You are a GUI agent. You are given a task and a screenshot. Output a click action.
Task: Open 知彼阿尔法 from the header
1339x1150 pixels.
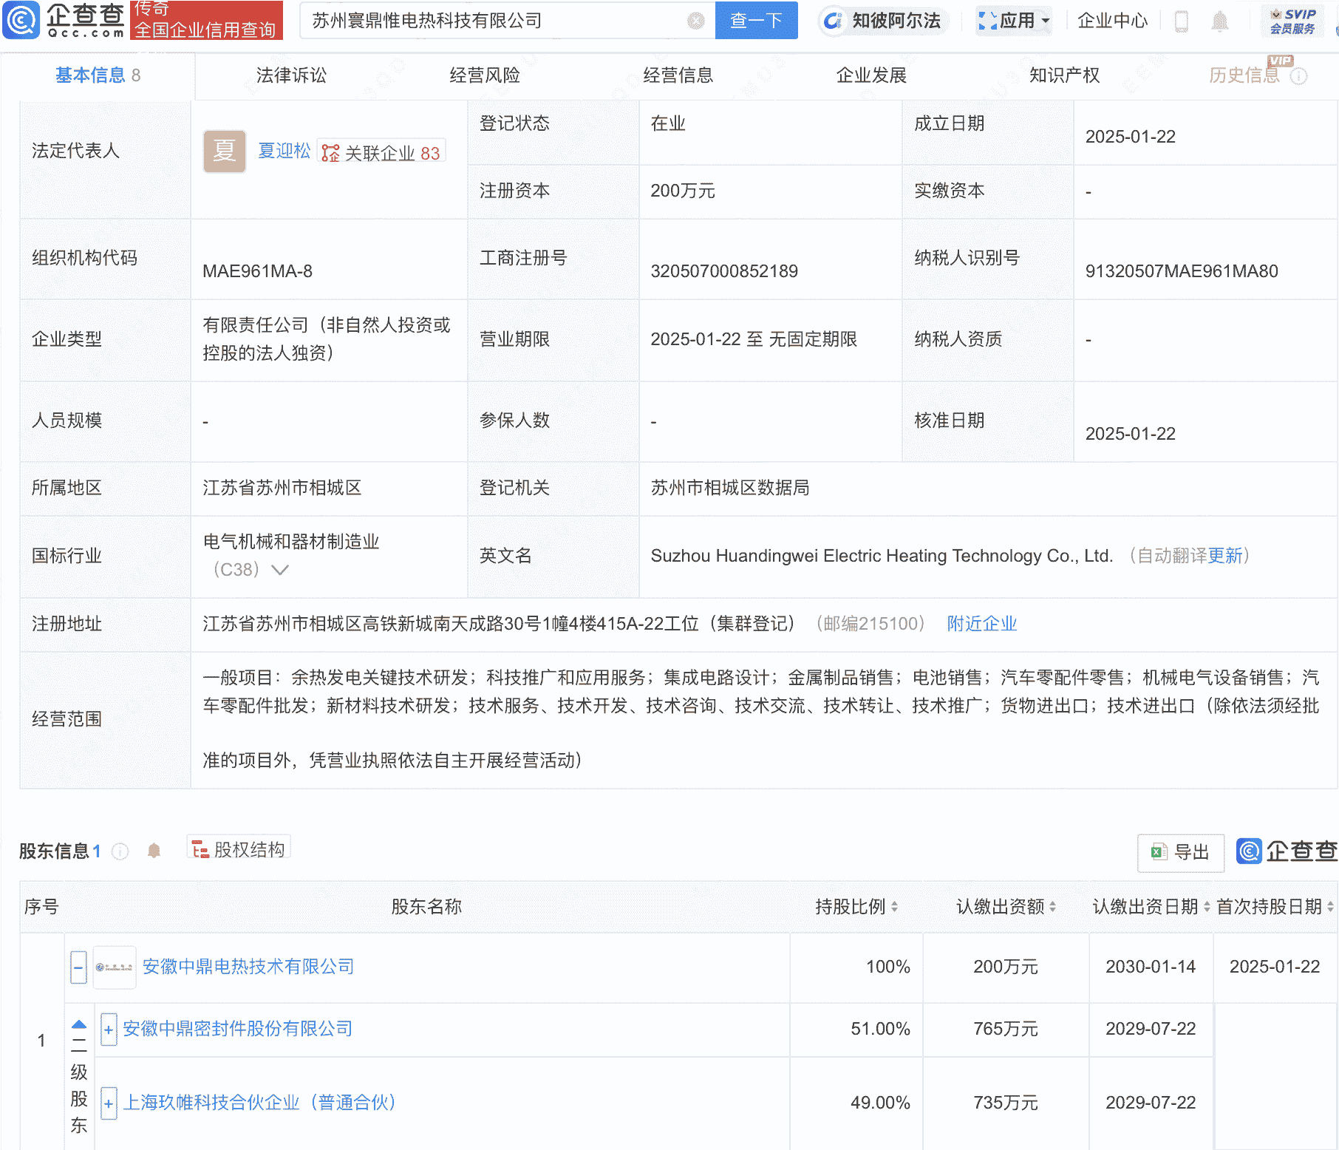click(x=883, y=21)
